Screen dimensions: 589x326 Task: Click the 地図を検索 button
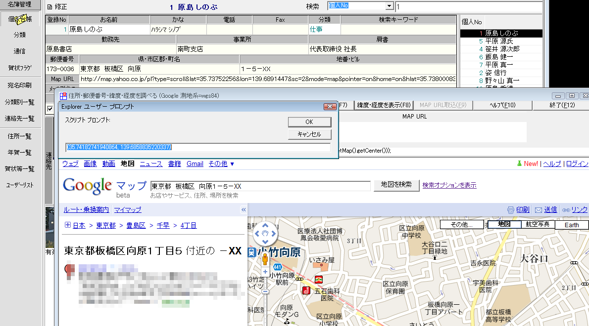pyautogui.click(x=396, y=185)
